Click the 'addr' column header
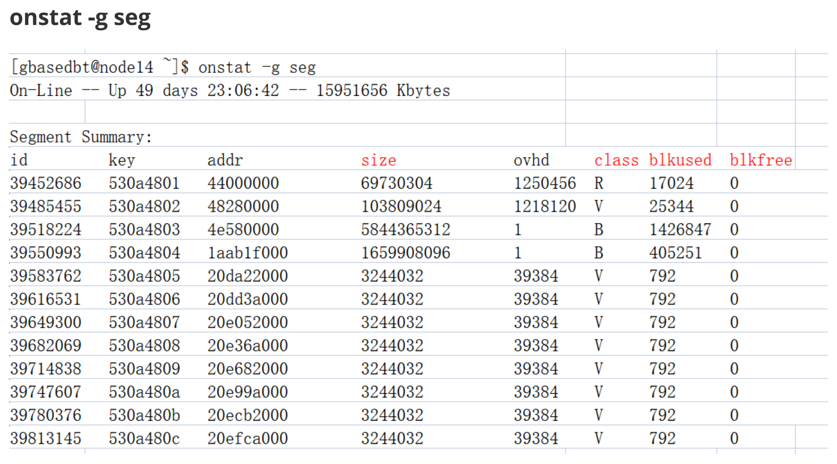 pos(225,160)
